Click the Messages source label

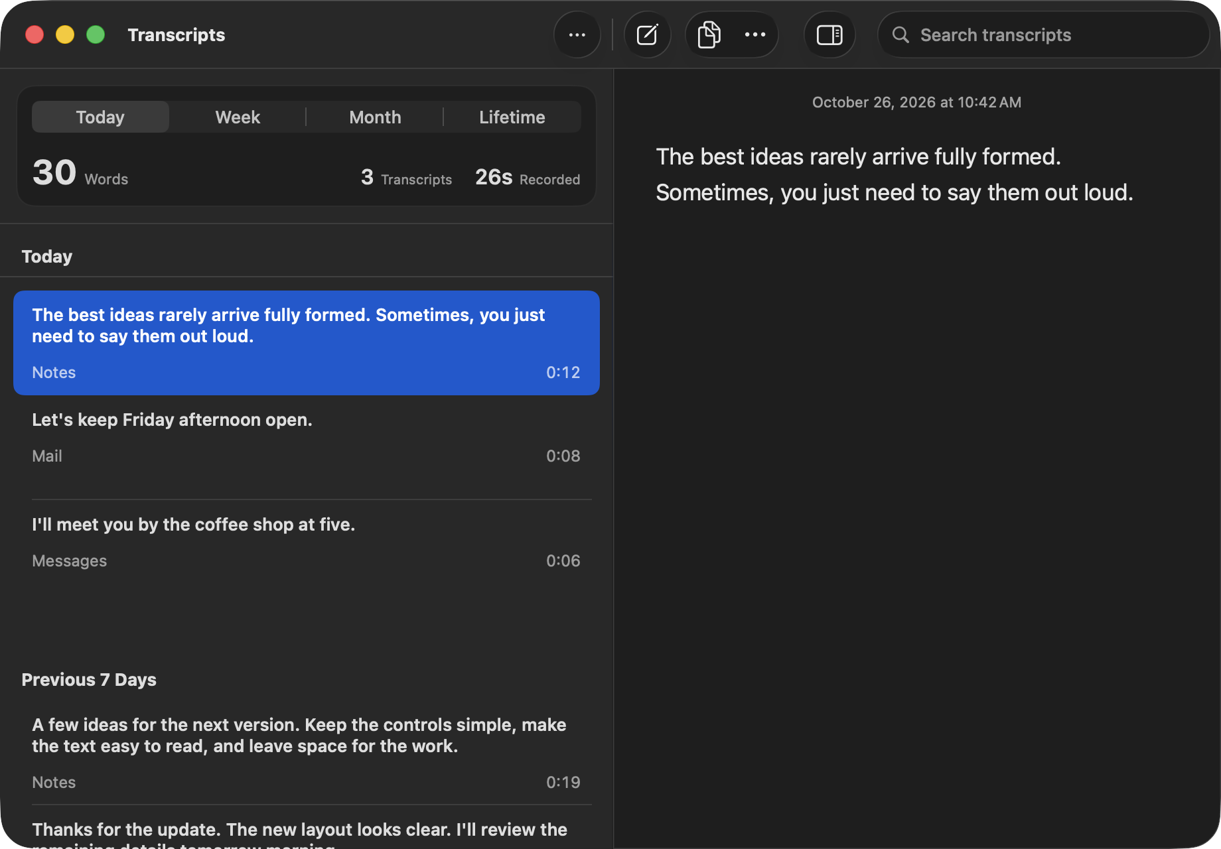pyautogui.click(x=69, y=561)
